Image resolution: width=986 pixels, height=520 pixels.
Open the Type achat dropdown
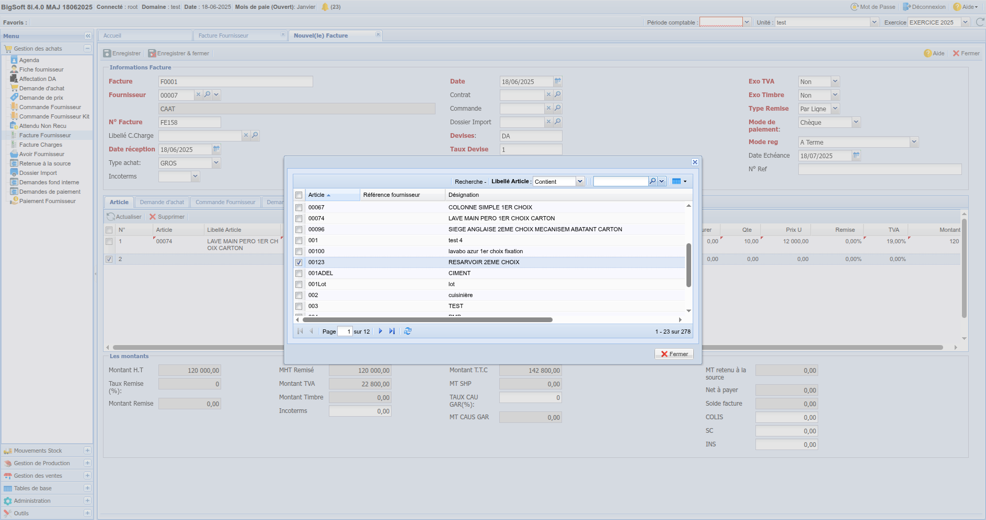pyautogui.click(x=216, y=163)
